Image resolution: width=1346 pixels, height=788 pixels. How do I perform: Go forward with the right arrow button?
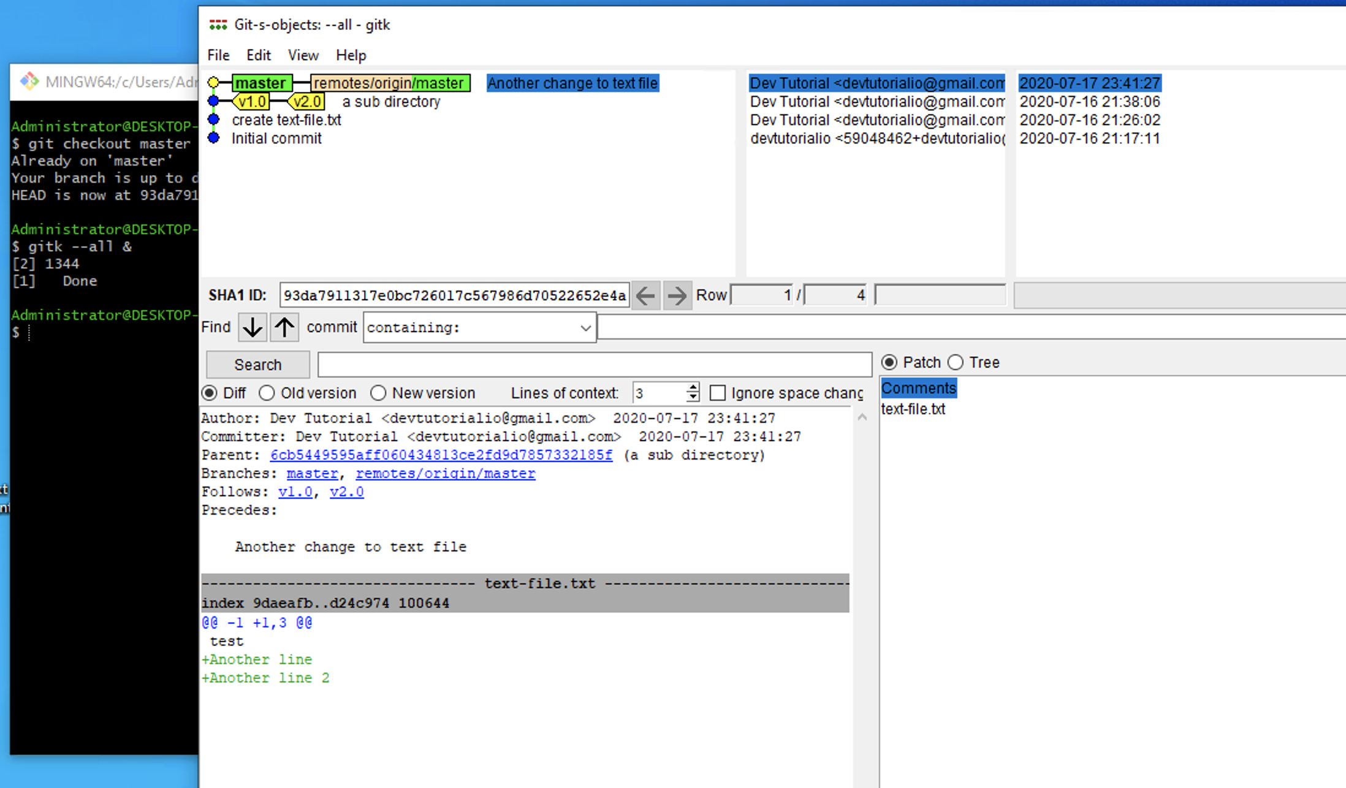677,296
